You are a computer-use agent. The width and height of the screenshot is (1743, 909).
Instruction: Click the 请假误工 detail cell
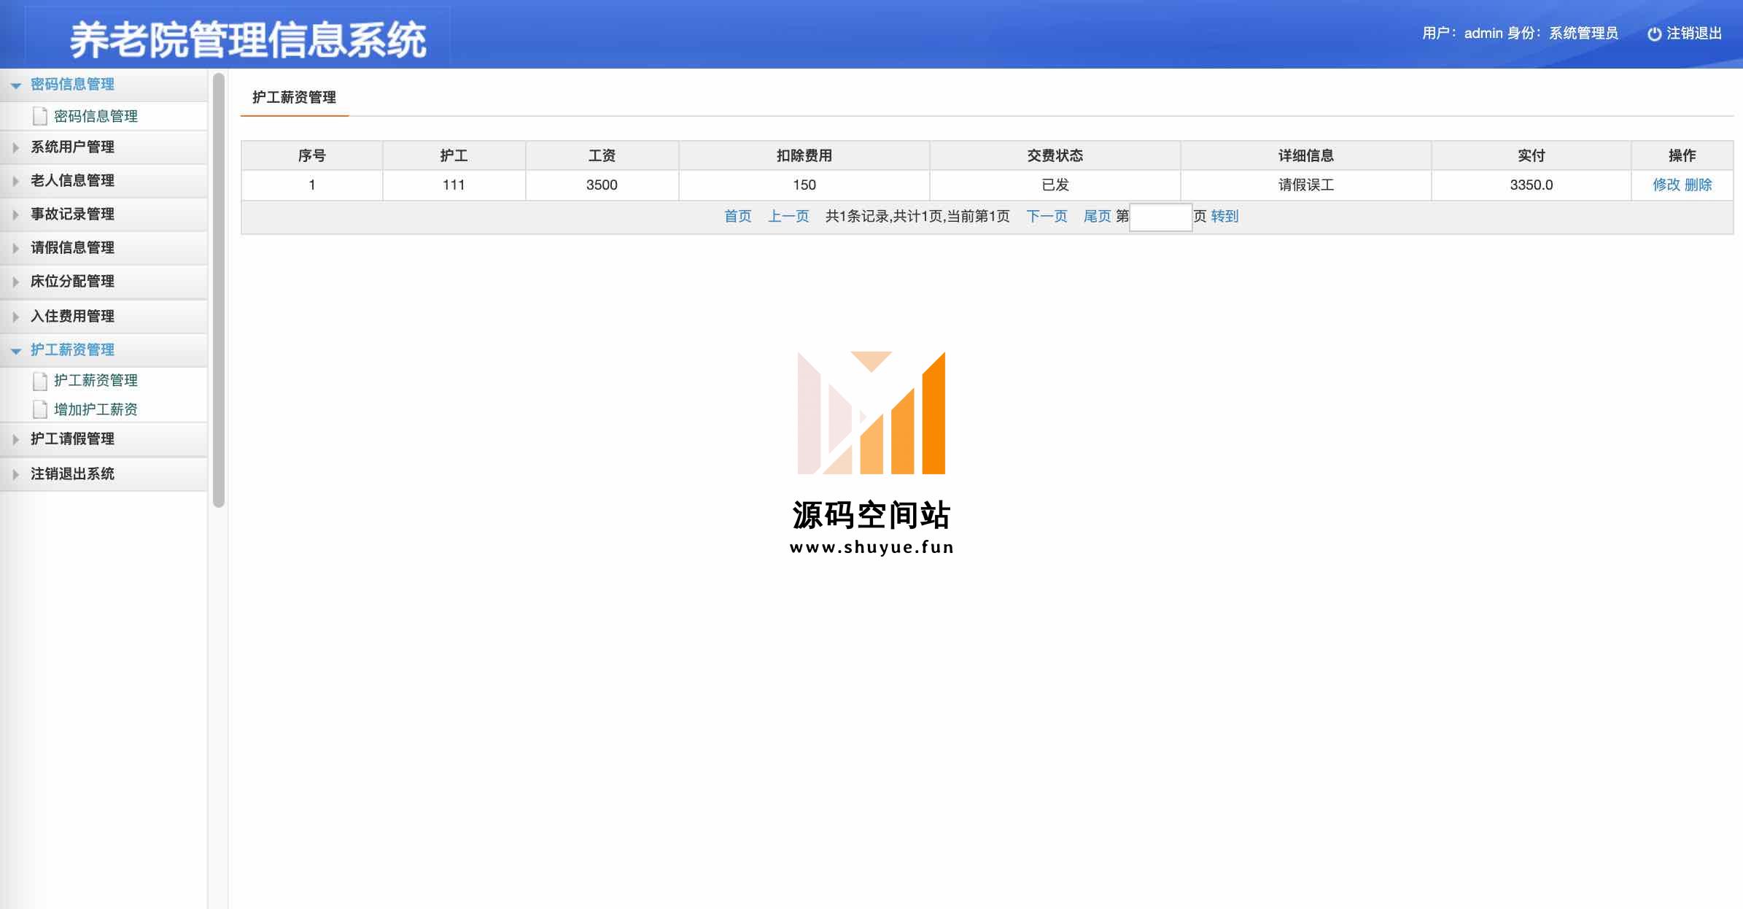click(x=1306, y=185)
